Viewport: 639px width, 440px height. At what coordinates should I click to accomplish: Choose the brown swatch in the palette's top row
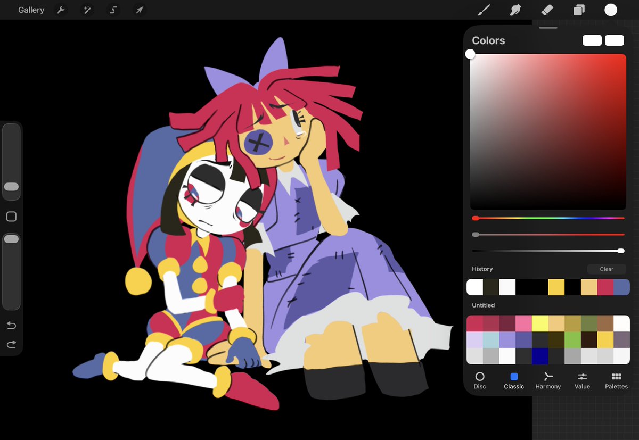coord(605,323)
